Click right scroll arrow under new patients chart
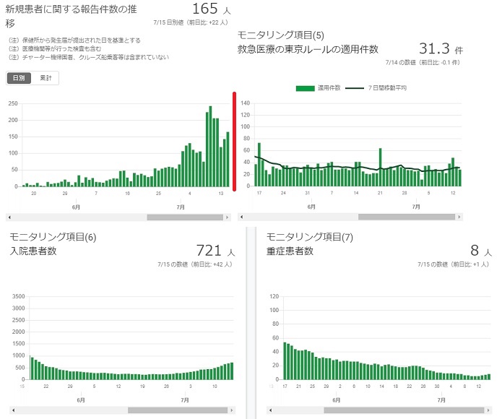 click(228, 217)
